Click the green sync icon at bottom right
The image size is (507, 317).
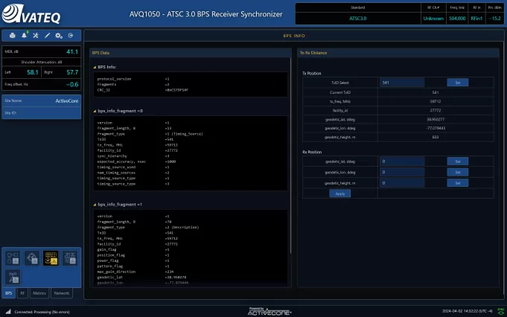500,311
